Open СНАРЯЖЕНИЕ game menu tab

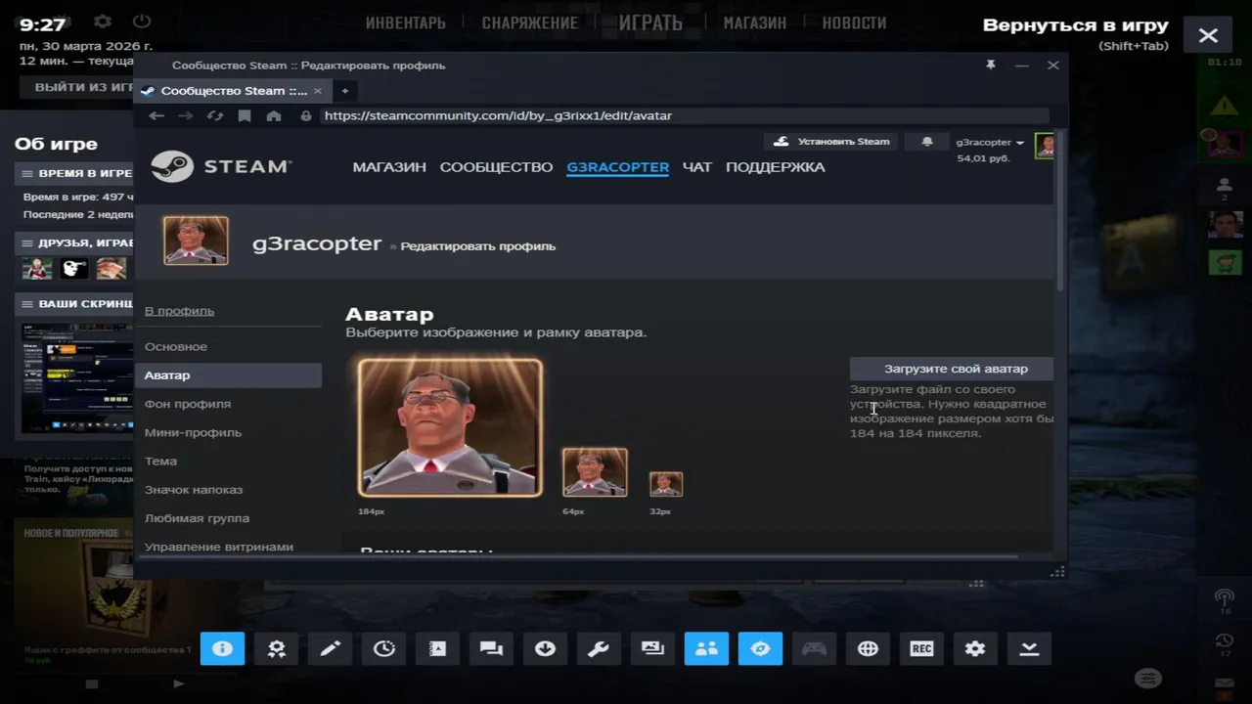pos(530,22)
